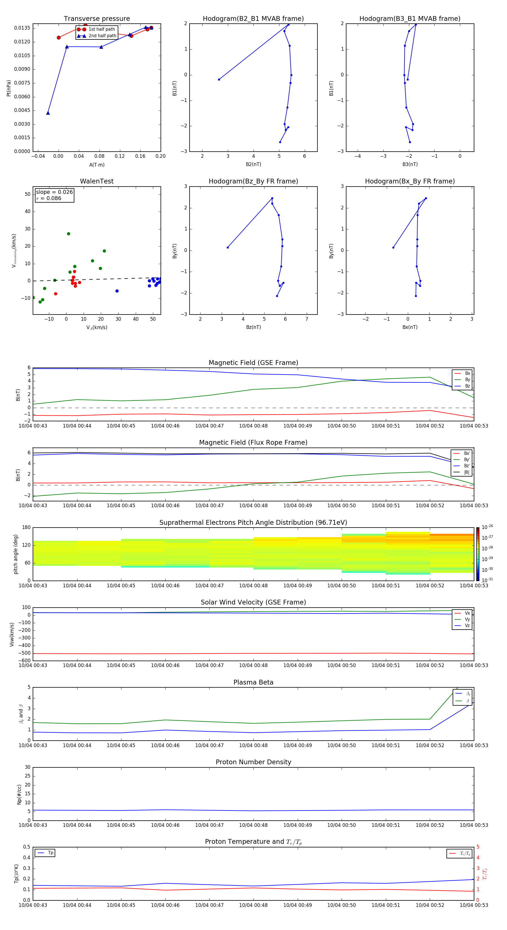Click the 'pitch angle (deg)' axis label
This screenshot has height=930, width=507.
15,554
